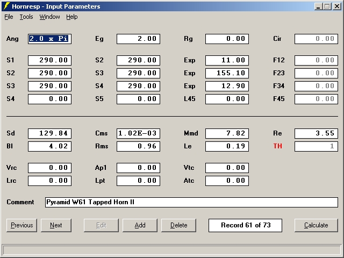Click the Exp field showing 12.90

coord(227,86)
